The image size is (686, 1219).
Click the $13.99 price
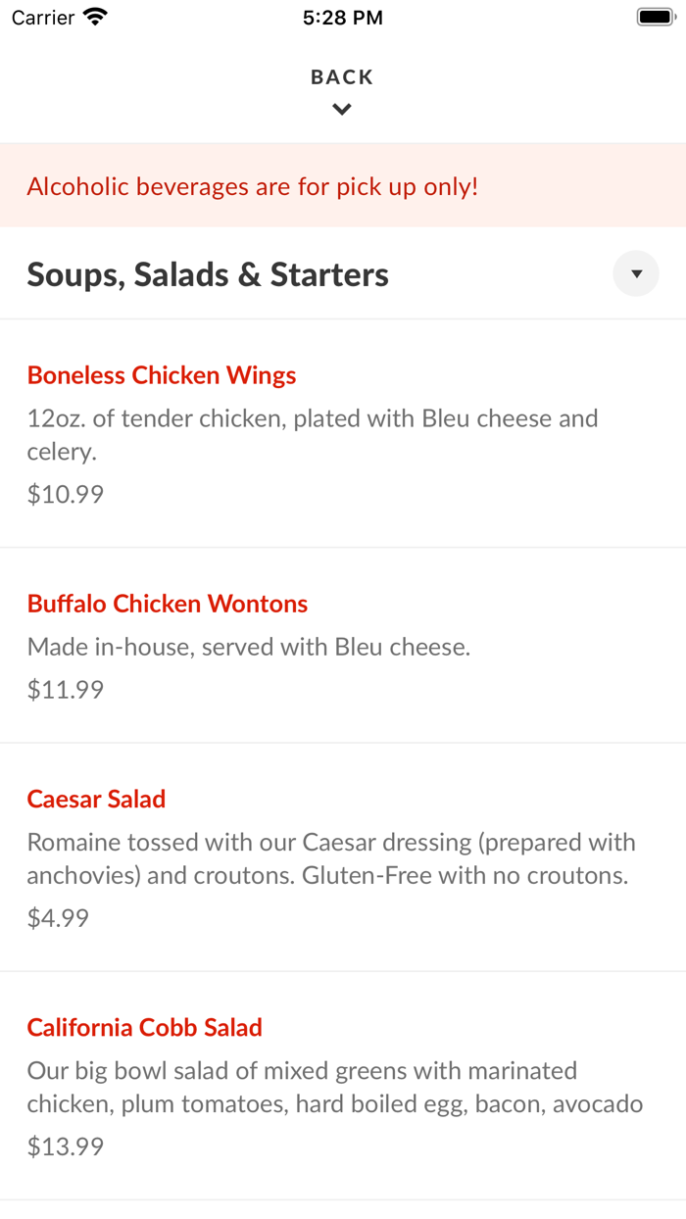click(66, 1146)
